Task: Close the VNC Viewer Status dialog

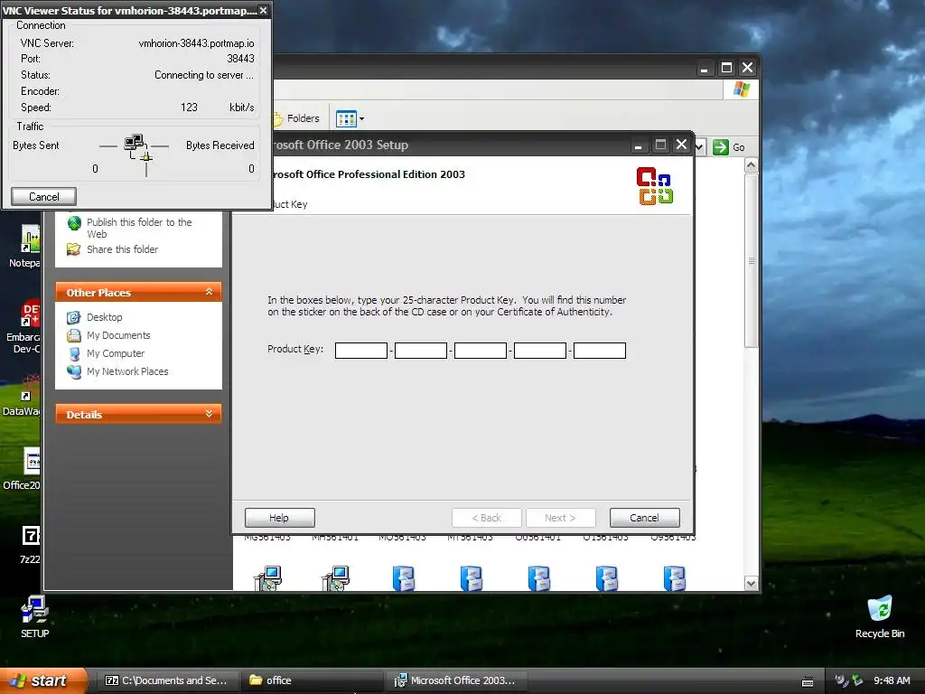Action: 264,11
